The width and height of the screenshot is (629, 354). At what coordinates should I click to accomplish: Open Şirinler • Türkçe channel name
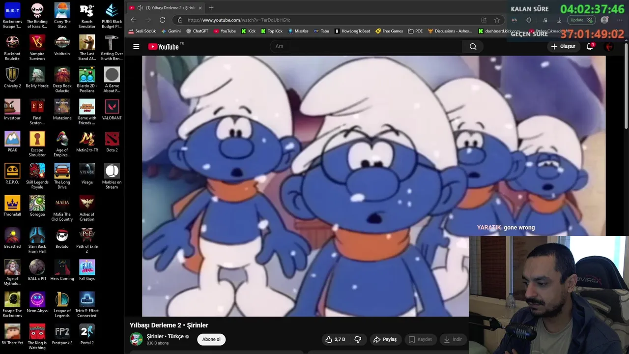click(x=165, y=336)
